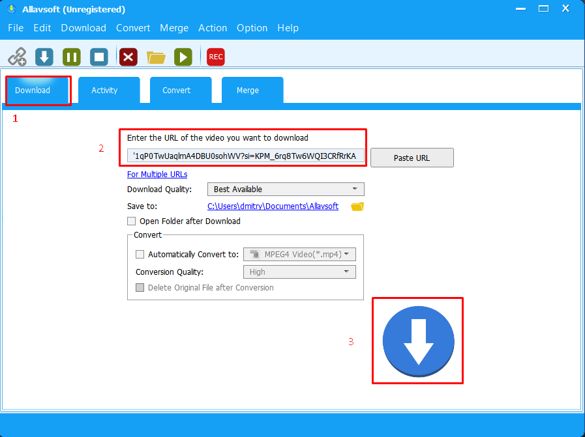Close the Allavsoft window
585x437 pixels.
click(565, 9)
